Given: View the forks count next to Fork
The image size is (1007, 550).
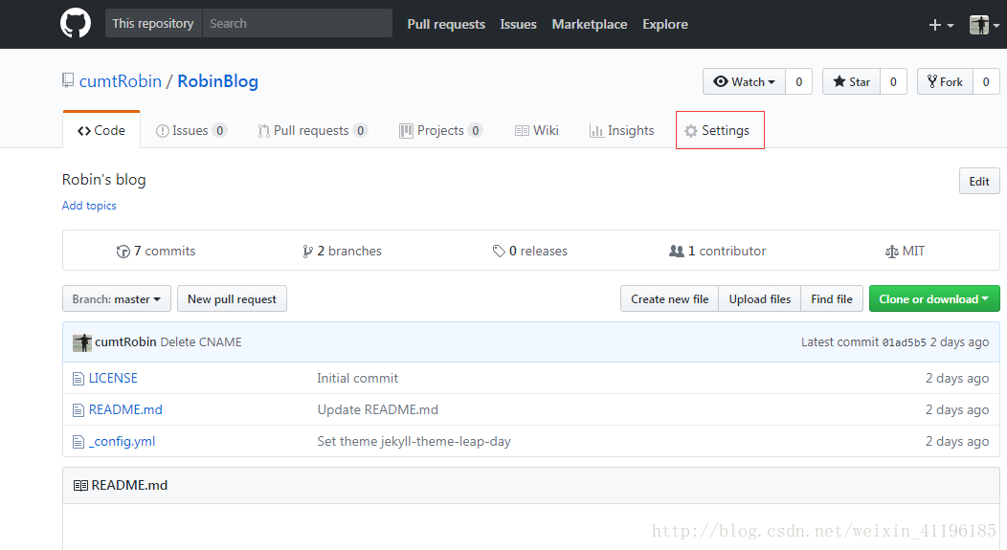Looking at the screenshot, I should click(987, 81).
